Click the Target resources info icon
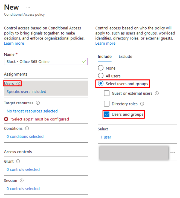 38,103
